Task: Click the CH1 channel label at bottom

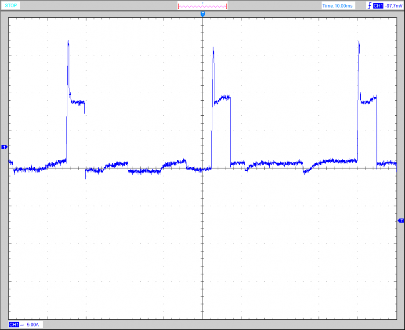Action: click(x=14, y=324)
